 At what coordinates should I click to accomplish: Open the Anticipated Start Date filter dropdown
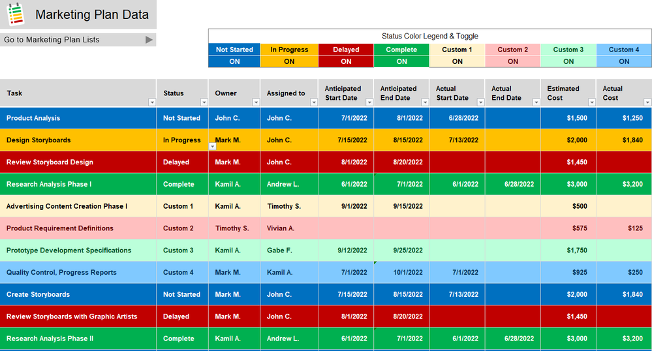point(369,102)
